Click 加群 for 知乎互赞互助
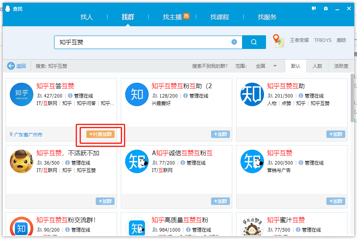The width and height of the screenshot is (357, 239). (x=336, y=134)
